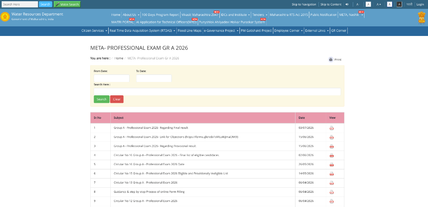Click the From Date field
The image size is (428, 207).
(112, 78)
